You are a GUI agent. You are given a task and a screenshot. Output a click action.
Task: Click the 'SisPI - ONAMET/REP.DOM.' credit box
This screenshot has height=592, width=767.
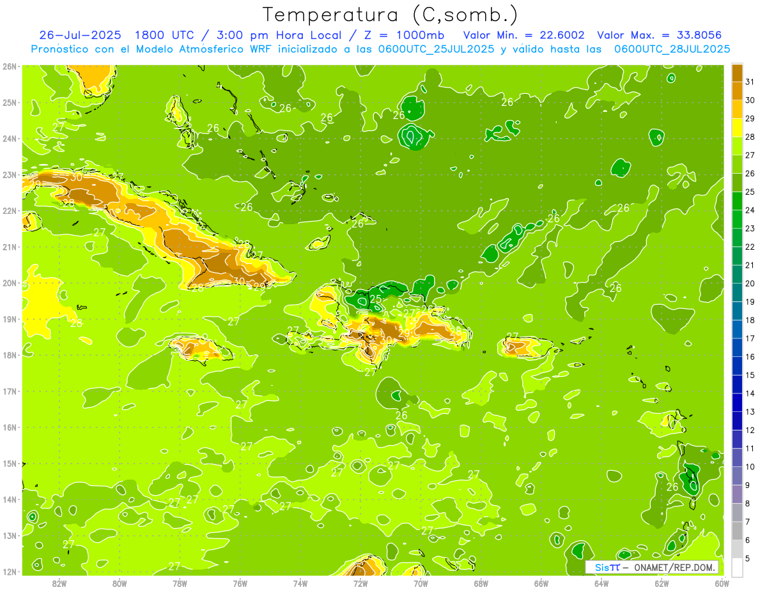(x=651, y=567)
